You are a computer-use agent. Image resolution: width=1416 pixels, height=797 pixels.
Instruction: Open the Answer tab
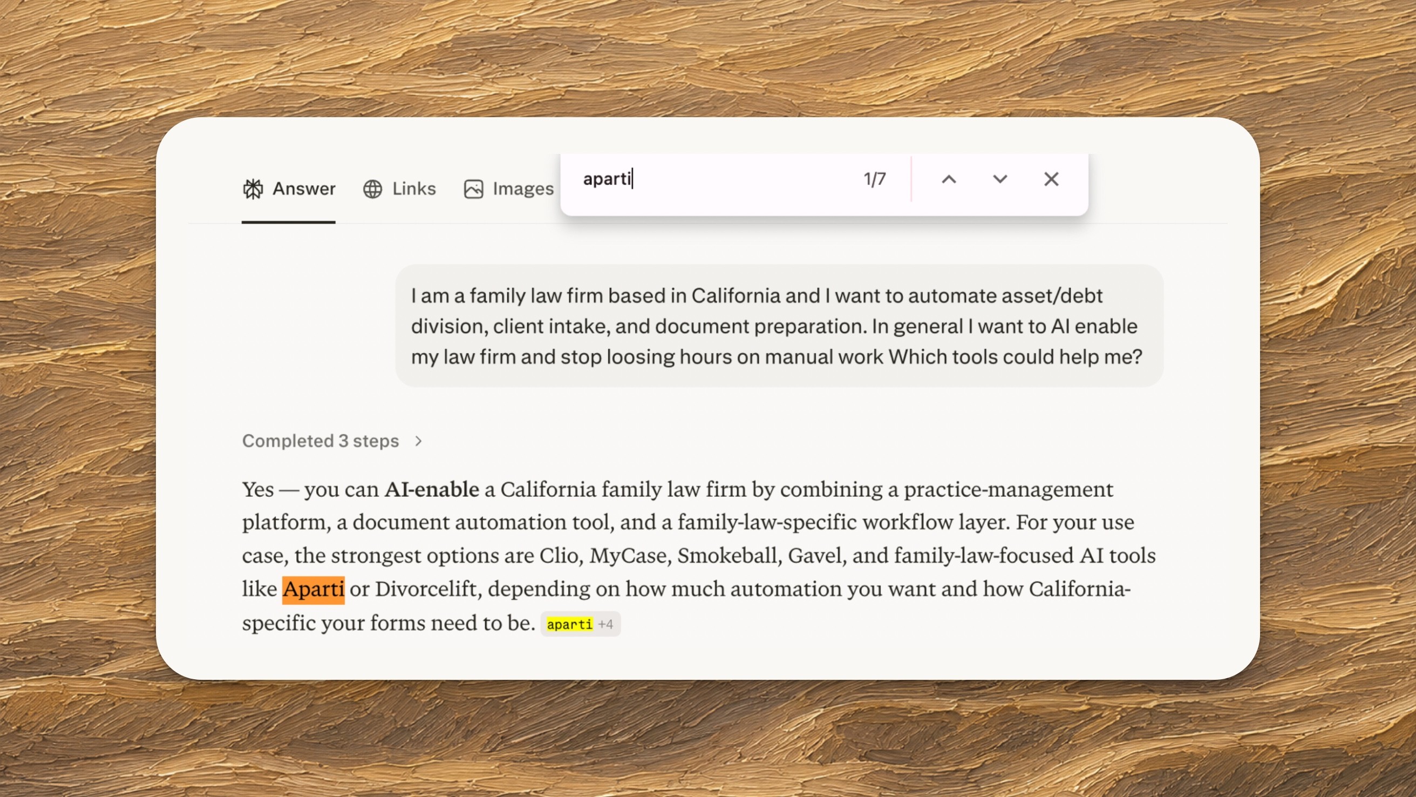point(289,188)
